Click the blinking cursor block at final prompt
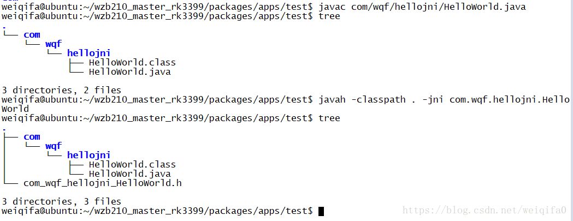Viewport: 573px width, 221px height. click(321, 211)
